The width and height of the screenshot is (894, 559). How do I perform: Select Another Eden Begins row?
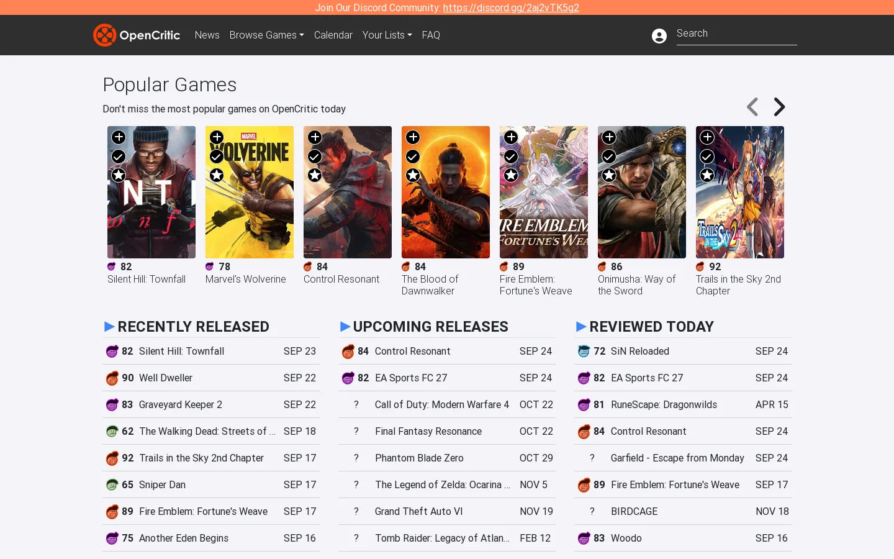coord(211,539)
